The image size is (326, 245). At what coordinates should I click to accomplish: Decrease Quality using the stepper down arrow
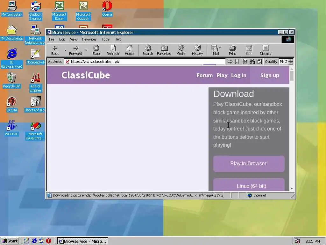coord(291,63)
